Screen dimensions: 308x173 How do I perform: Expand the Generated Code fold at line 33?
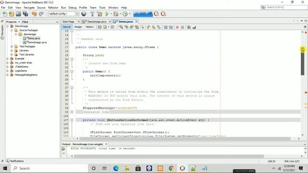72,112
